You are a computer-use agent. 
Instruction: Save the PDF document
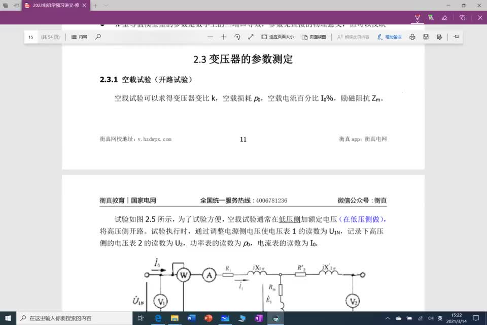(426, 37)
